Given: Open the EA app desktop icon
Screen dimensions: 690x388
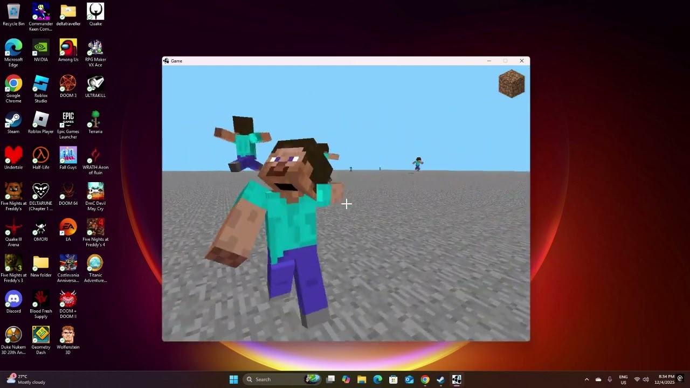Looking at the screenshot, I should click(x=68, y=231).
